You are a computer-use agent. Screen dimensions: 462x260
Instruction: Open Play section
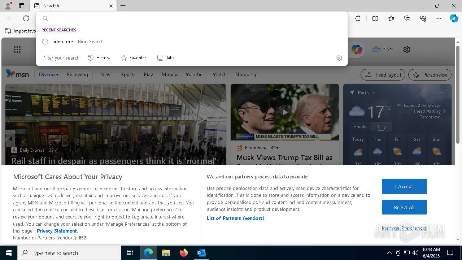pos(148,74)
